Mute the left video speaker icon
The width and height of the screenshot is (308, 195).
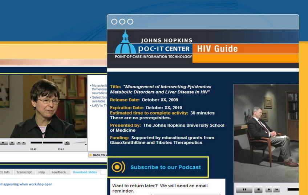67,143
